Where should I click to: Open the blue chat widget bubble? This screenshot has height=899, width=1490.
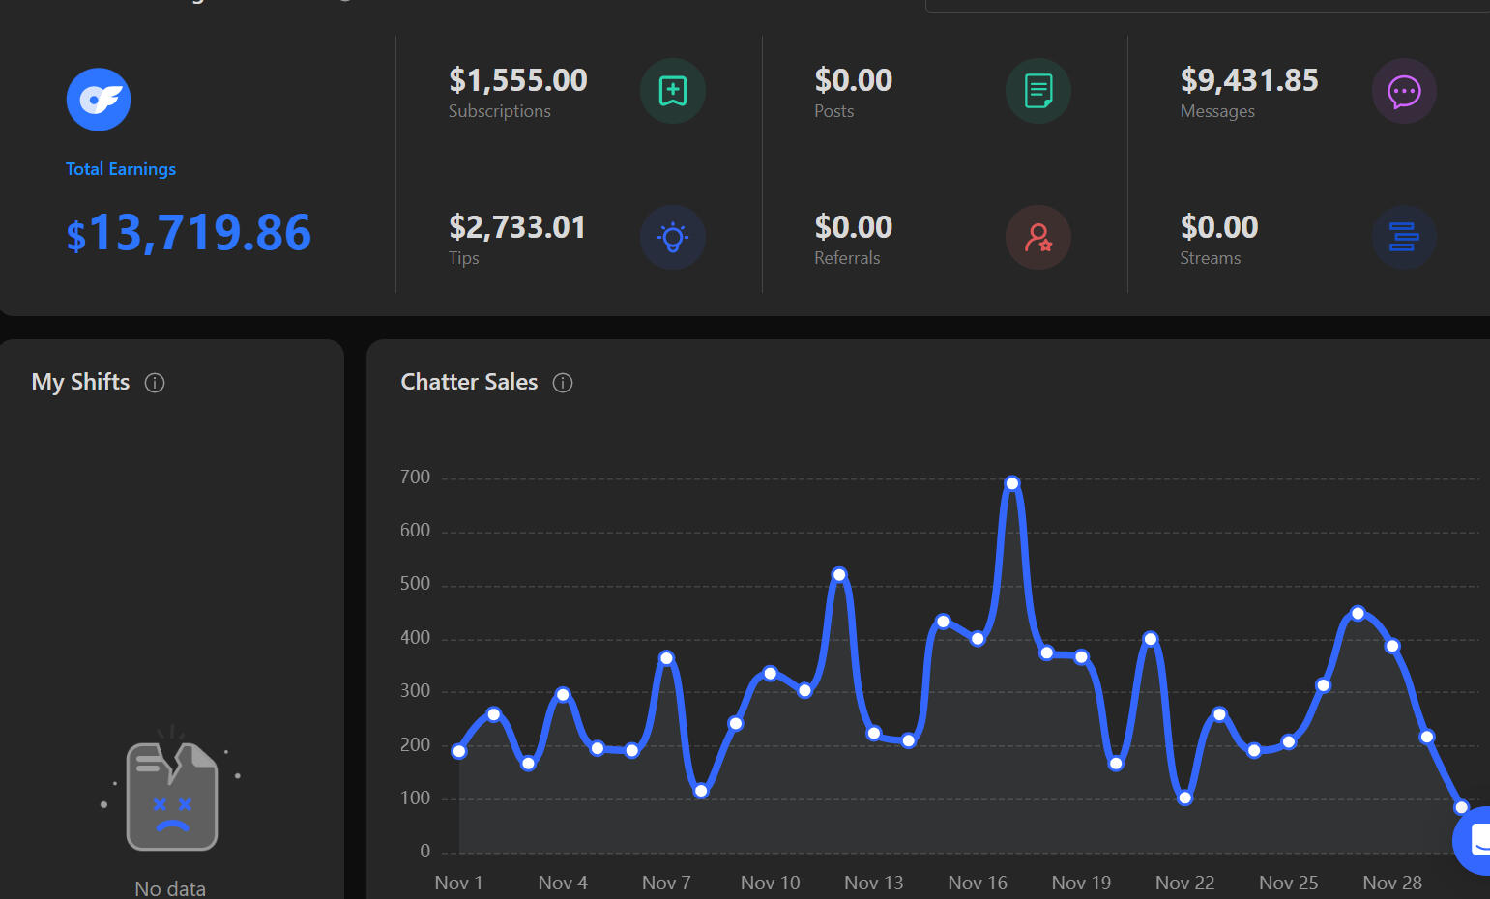1473,840
